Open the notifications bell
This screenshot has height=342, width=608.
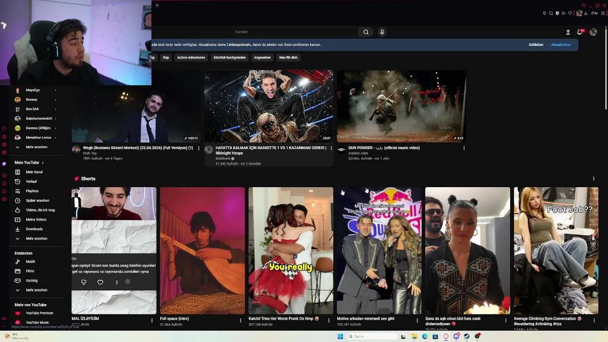pyautogui.click(x=579, y=32)
